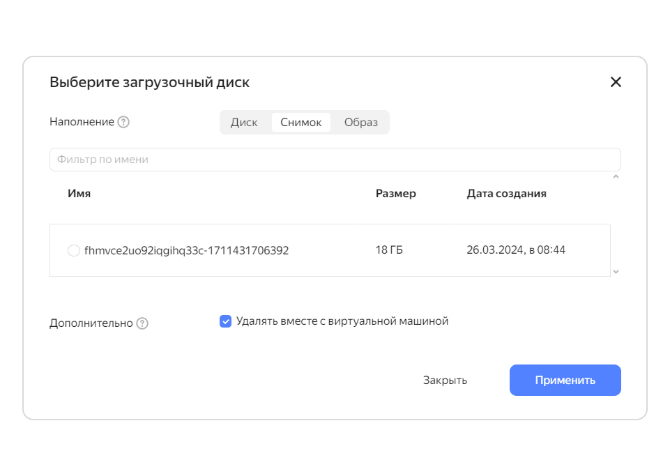The height and width of the screenshot is (476, 670).
Task: Click the 18 ГБ size cell
Action: pos(389,250)
